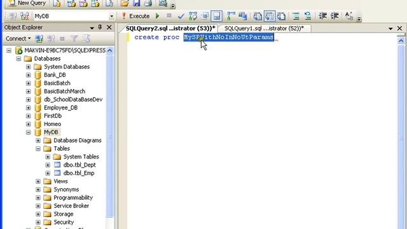407x229 pixels.
Task: Click the Cancel Executing Query stop icon
Action: [169, 16]
